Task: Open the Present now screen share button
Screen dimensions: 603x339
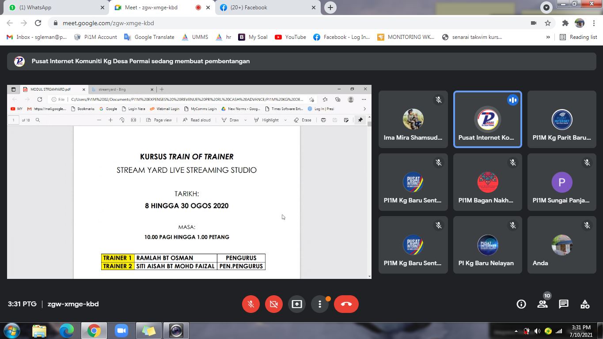Action: click(x=297, y=304)
